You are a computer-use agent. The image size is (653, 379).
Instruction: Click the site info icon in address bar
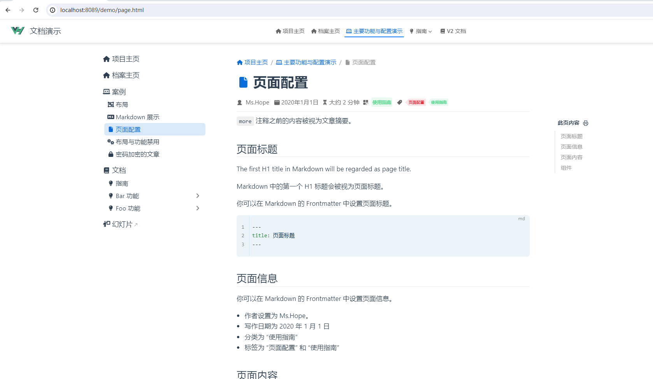pyautogui.click(x=53, y=10)
